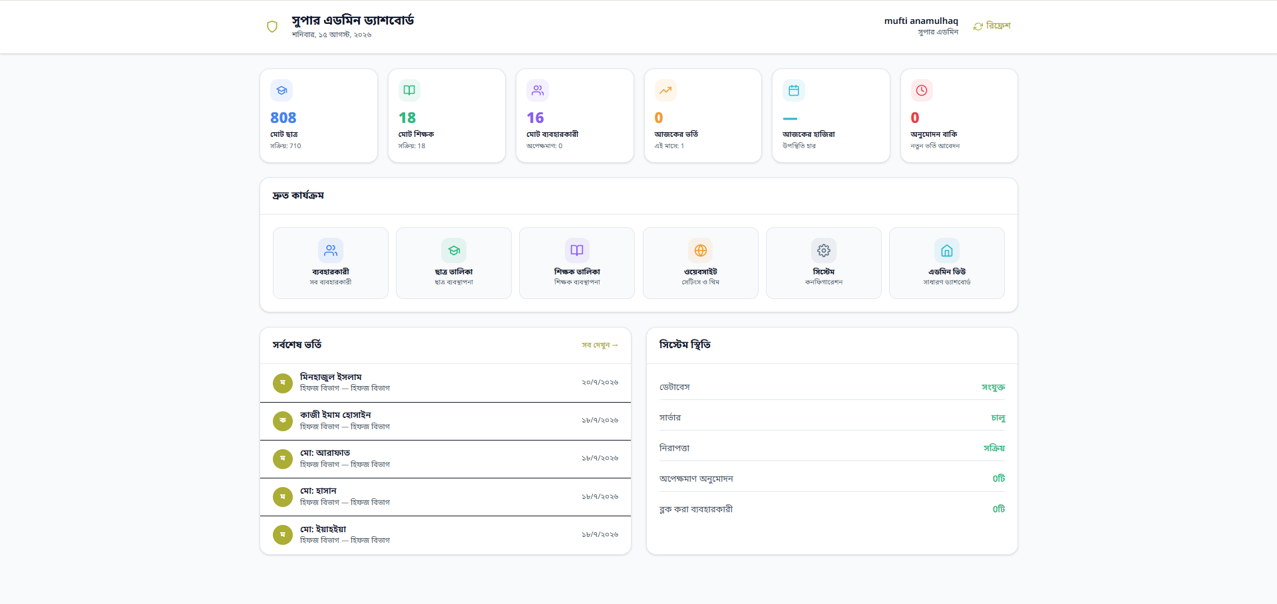1277x604 pixels.
Task: Select the কাজী ইমাম হোসাইন admission row
Action: point(445,421)
